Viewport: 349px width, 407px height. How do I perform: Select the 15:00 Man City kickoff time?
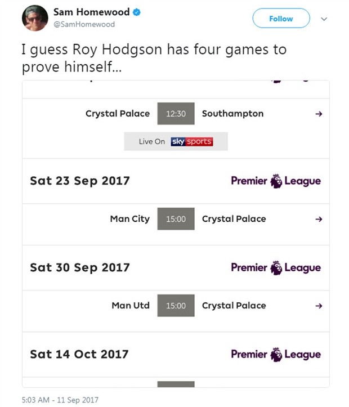[176, 219]
